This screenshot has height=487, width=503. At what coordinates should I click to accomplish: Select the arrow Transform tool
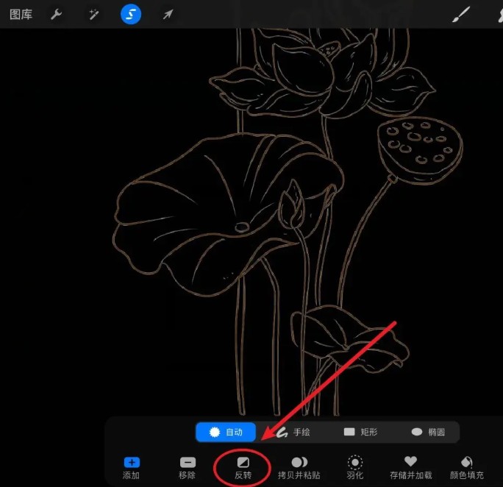pyautogui.click(x=168, y=15)
